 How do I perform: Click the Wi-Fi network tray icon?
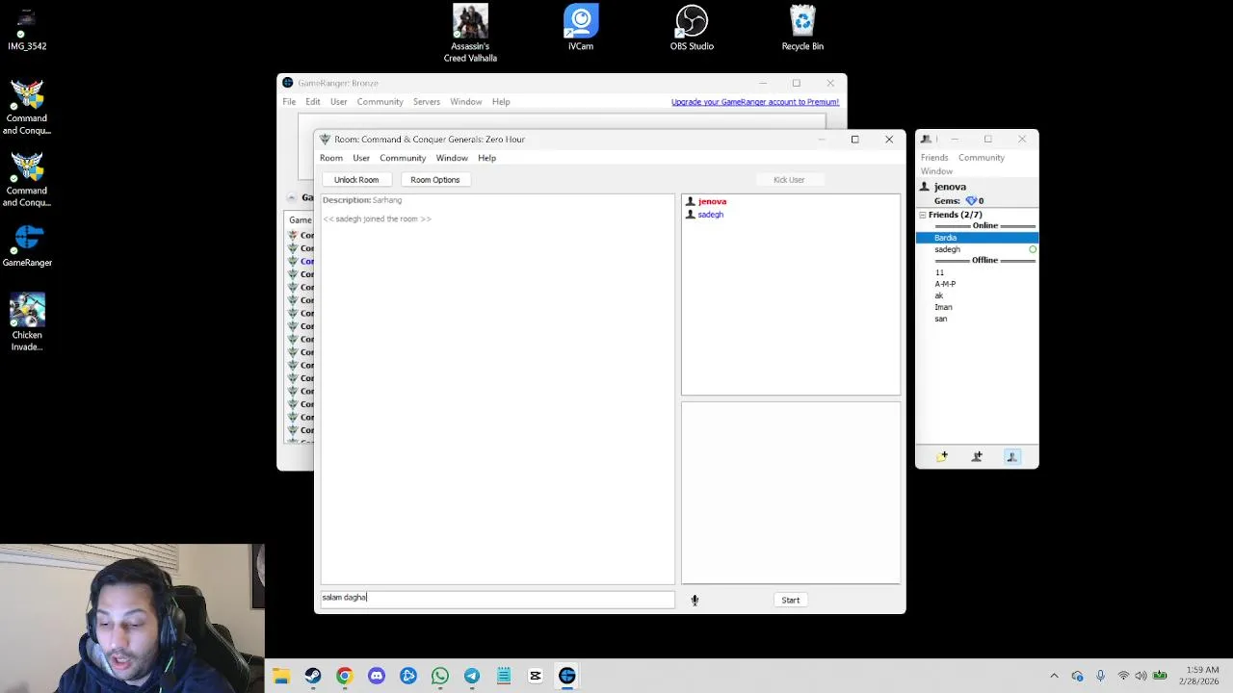(x=1123, y=676)
